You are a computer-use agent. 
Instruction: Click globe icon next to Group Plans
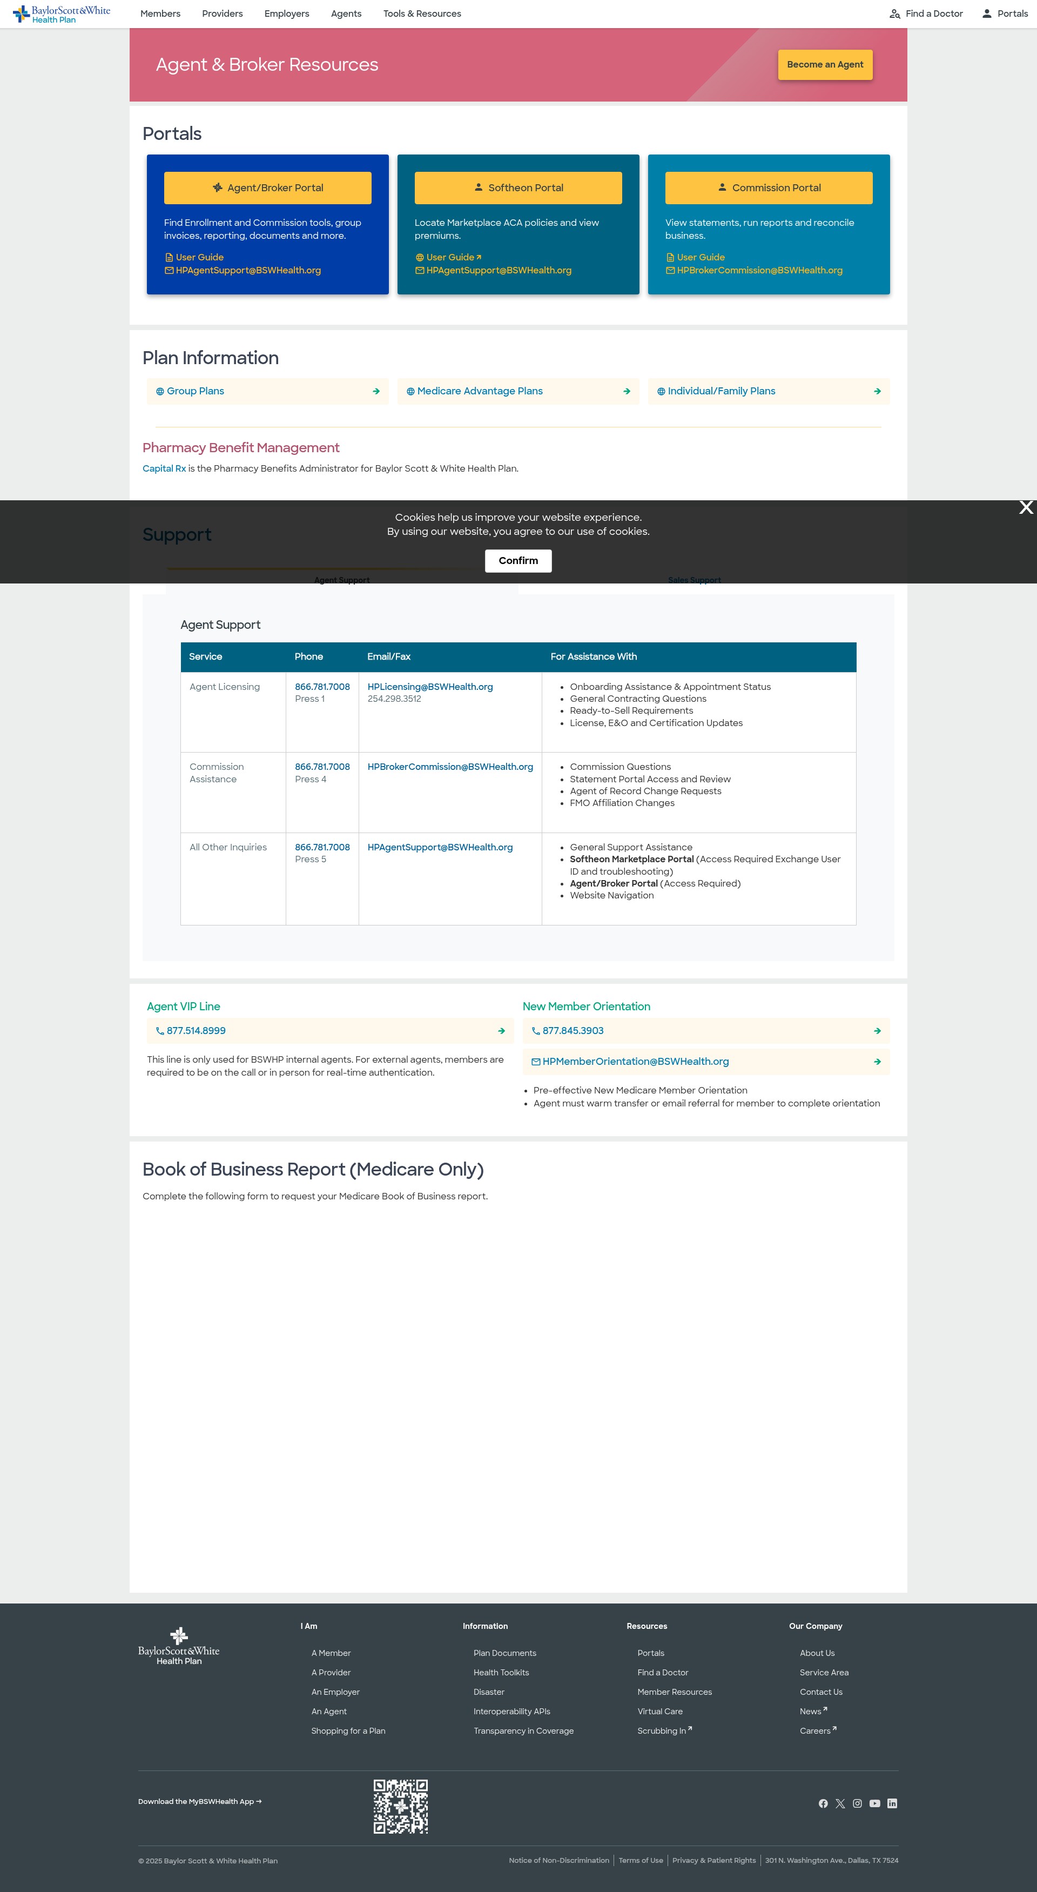[x=159, y=392]
